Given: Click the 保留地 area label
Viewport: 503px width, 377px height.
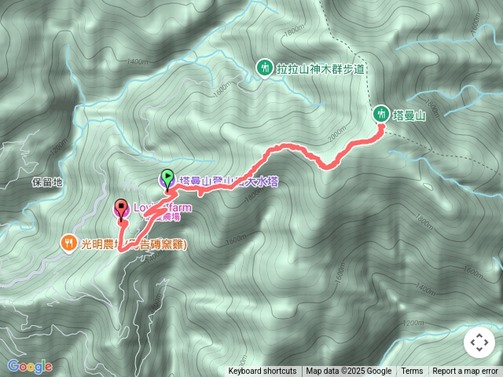Looking at the screenshot, I should tap(47, 182).
